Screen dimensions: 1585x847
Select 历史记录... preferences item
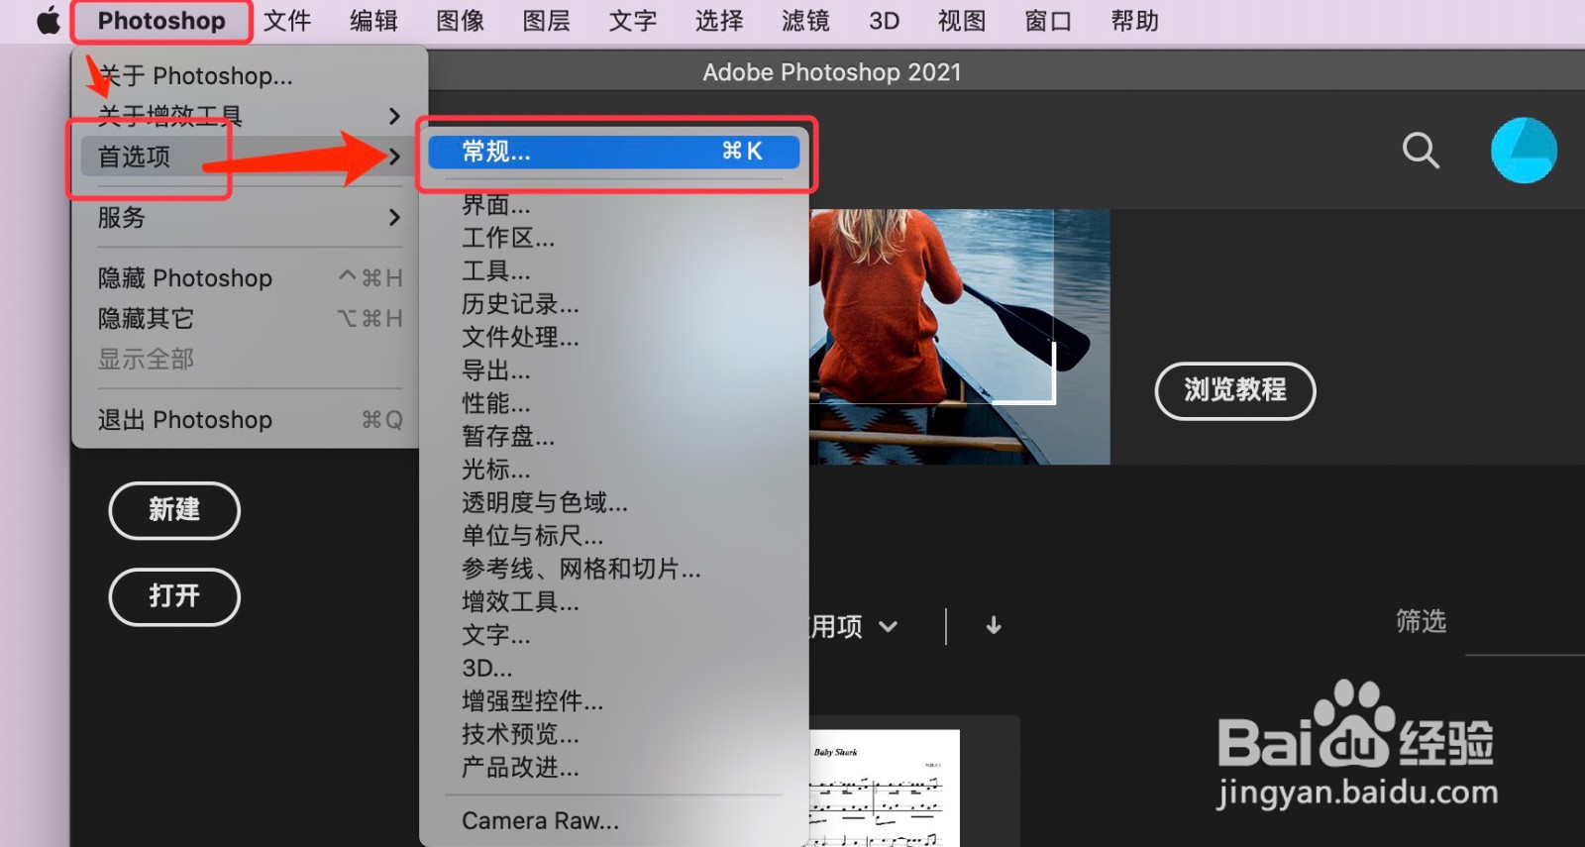click(614, 304)
